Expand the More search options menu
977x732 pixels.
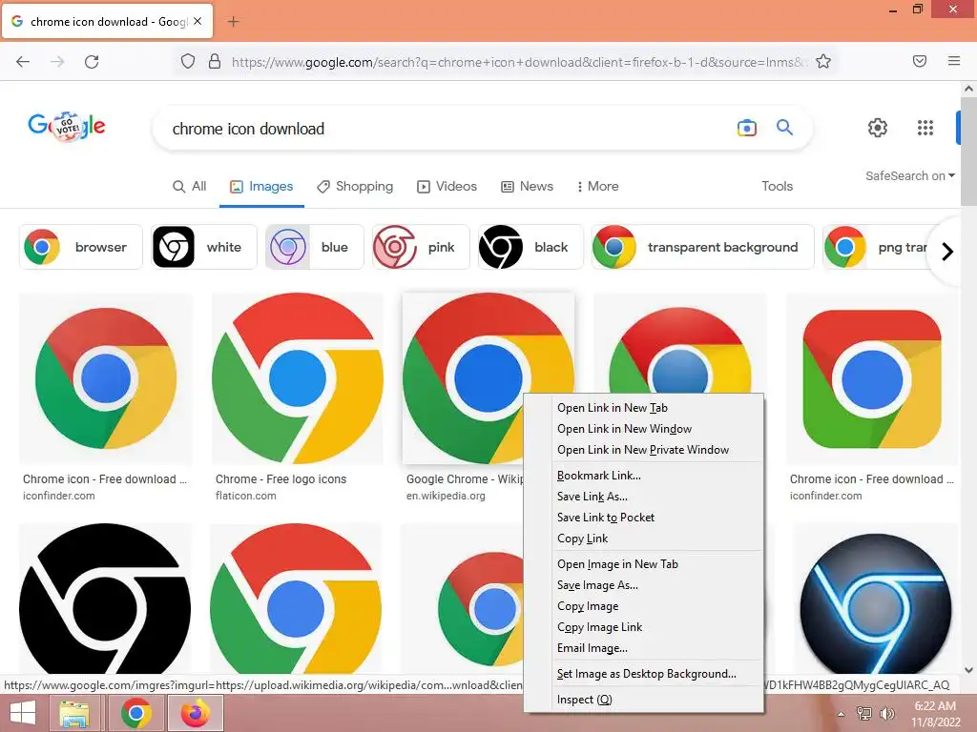[597, 186]
